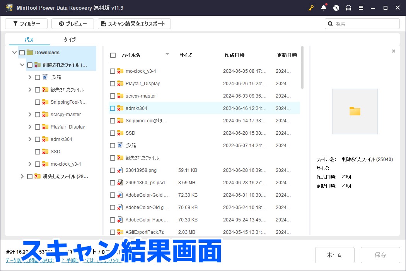Screen dimensions: 406x271
Task: Switch to the パス tab
Action: click(29, 39)
